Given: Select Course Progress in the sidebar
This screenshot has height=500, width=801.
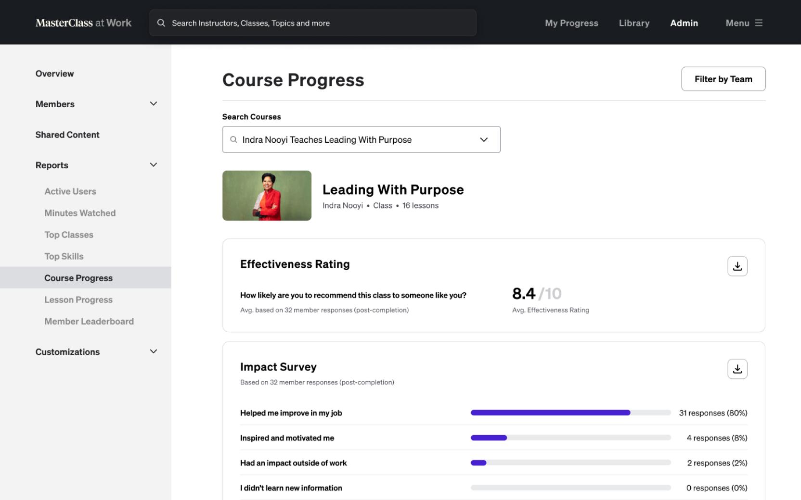Looking at the screenshot, I should (x=86, y=278).
